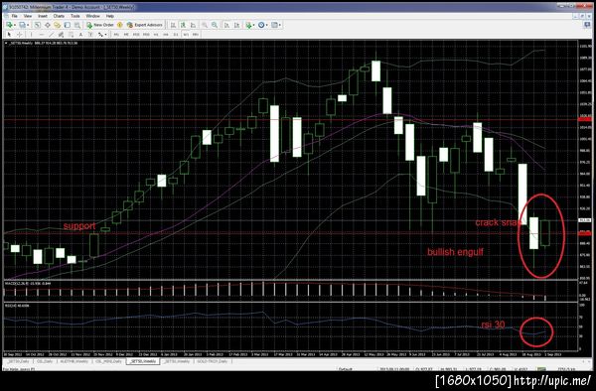Select the Fibonacci retracement tool
Viewport: 596px width, 391px height.
pos(71,34)
